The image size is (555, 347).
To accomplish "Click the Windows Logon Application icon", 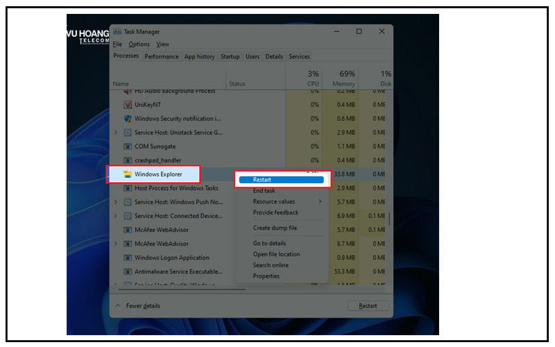I will 127,257.
